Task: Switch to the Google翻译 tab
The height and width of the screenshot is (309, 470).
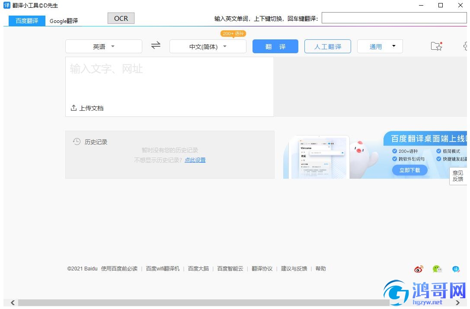Action: (x=64, y=21)
